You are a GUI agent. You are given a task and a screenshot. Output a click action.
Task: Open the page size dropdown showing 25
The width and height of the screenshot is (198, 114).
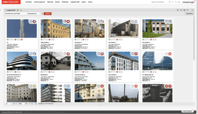coord(8,104)
